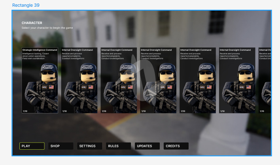Select the Strategic Intelligence Command character card

tap(40, 80)
